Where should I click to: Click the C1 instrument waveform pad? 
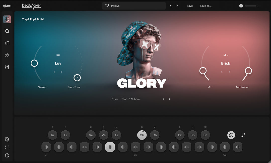click(x=46, y=147)
